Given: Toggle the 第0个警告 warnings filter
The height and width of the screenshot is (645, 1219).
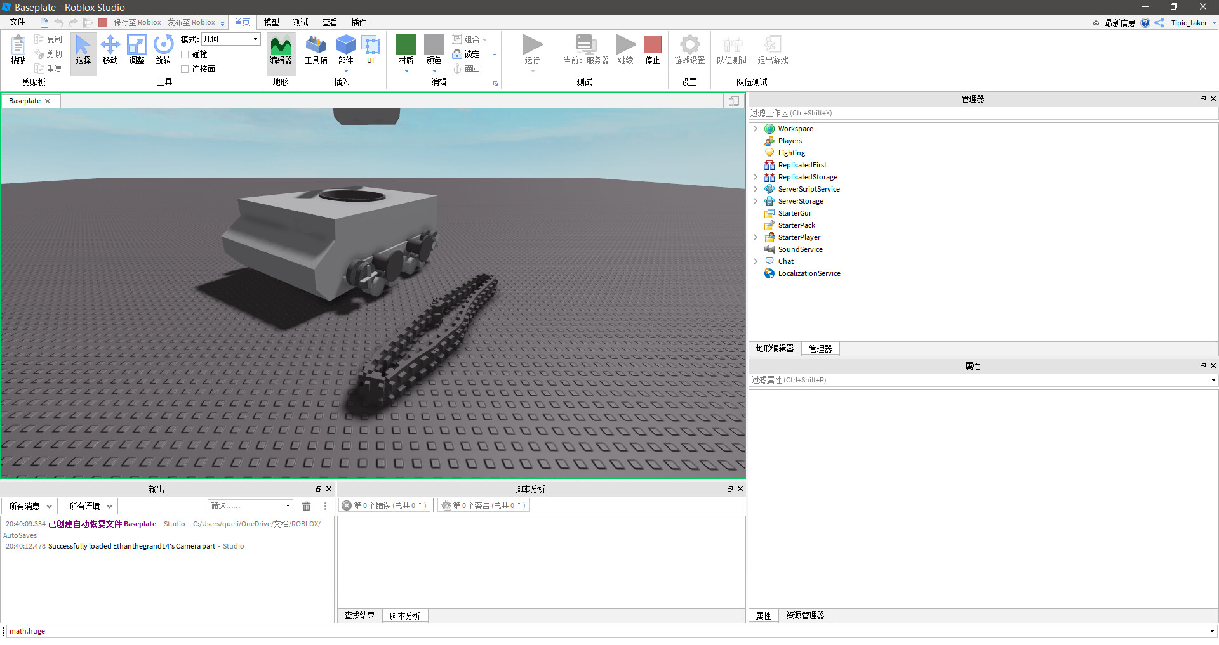Looking at the screenshot, I should pyautogui.click(x=483, y=505).
